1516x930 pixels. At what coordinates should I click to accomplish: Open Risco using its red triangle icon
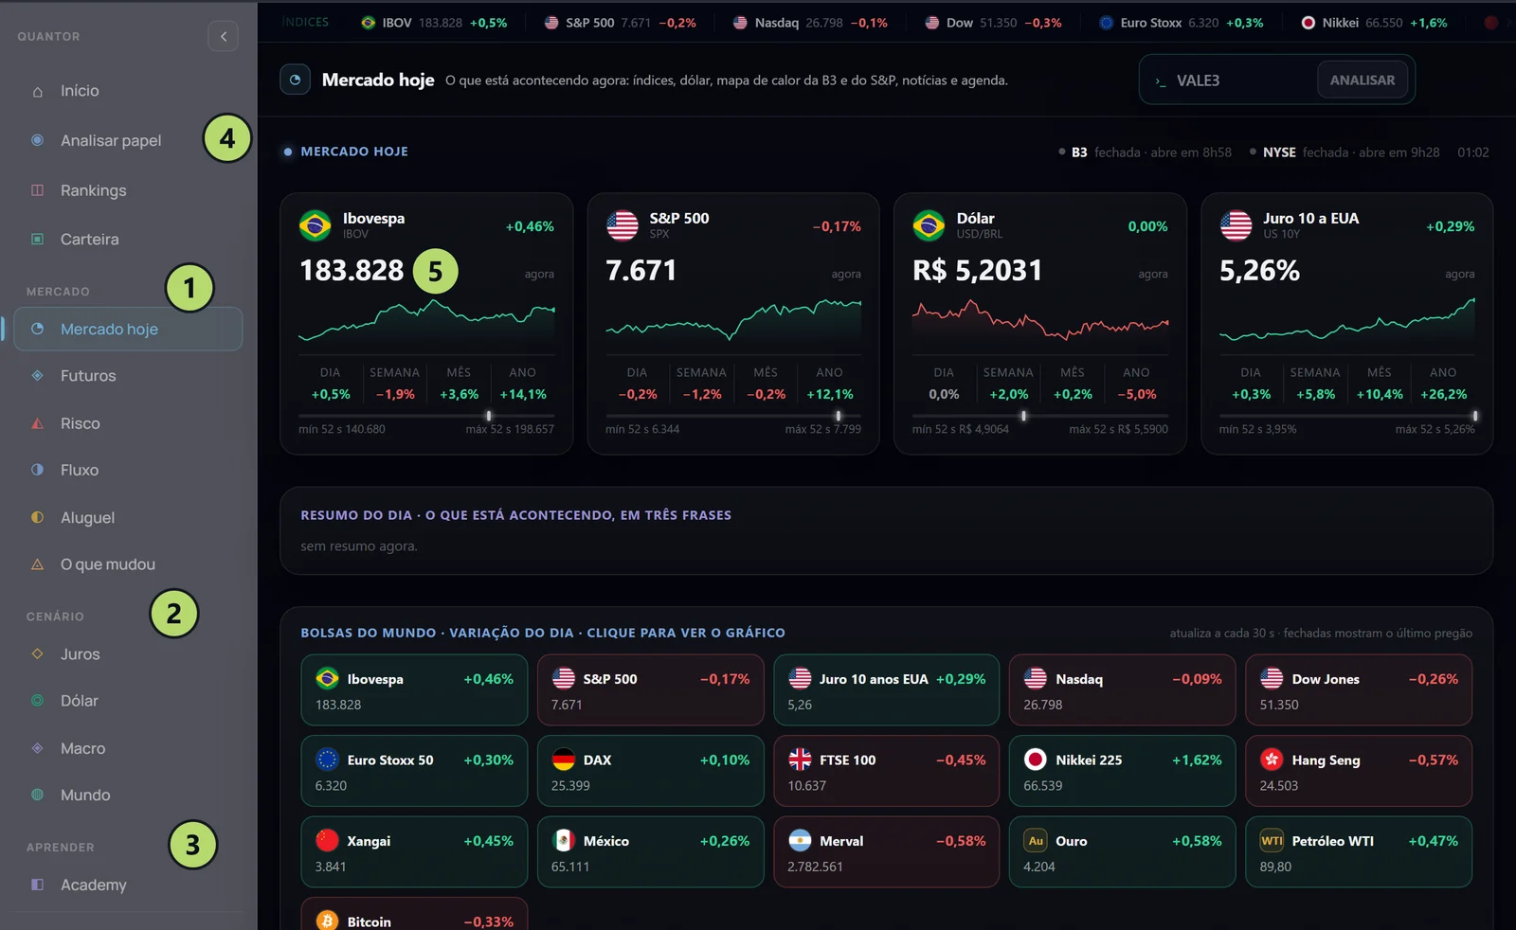point(38,423)
